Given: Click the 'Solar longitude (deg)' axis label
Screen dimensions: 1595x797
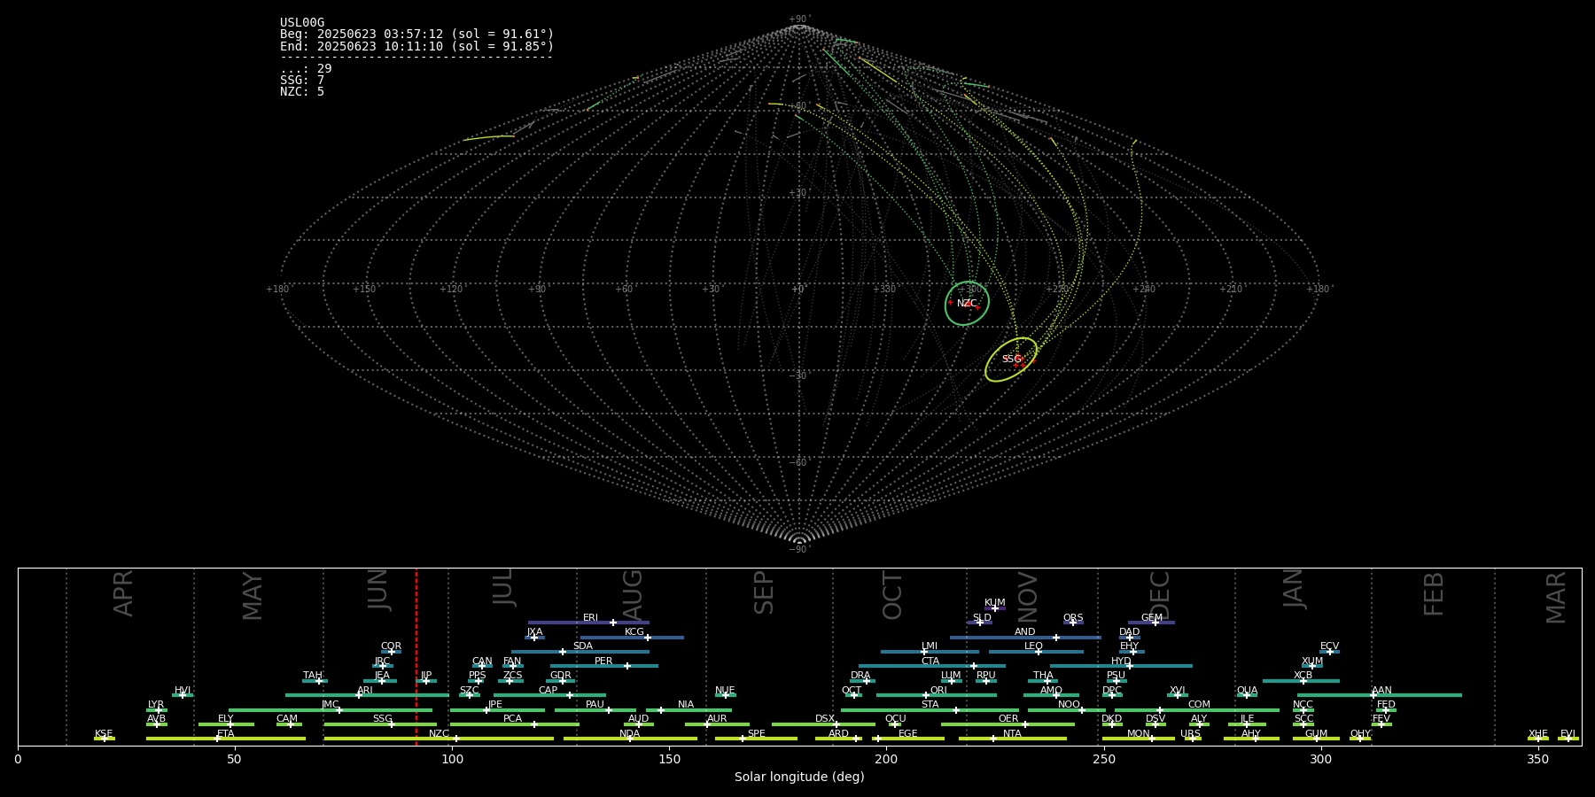Looking at the screenshot, I should (799, 777).
